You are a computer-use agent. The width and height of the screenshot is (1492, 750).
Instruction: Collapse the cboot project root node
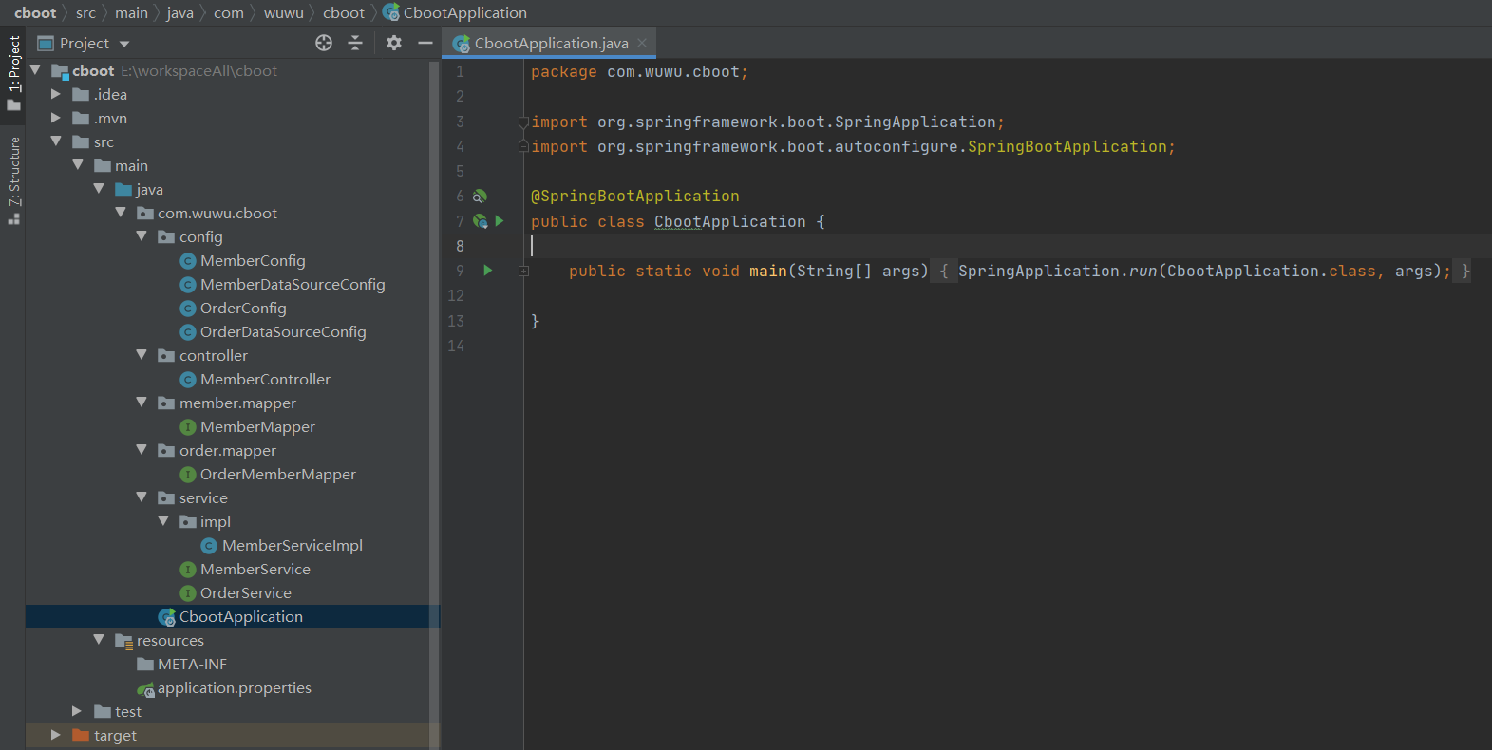[35, 70]
